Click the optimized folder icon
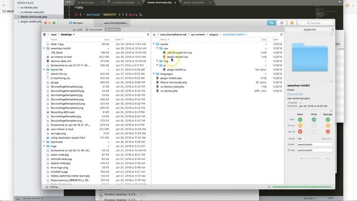Image resolution: width=357 pixels, height=201 pixels. (48, 142)
